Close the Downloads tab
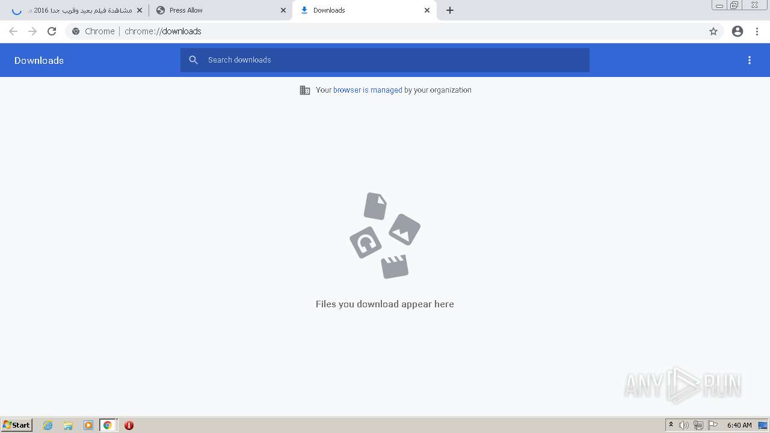This screenshot has height=433, width=770. coord(427,10)
